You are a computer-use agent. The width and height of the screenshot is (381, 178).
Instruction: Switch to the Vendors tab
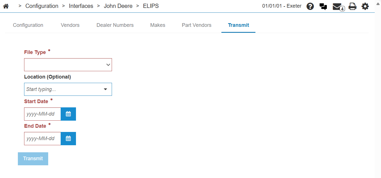point(70,25)
